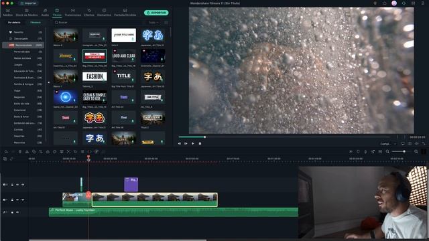The image size is (429, 241).
Task: Zoom out the timeline with magnifier minus
Action: (x=387, y=152)
